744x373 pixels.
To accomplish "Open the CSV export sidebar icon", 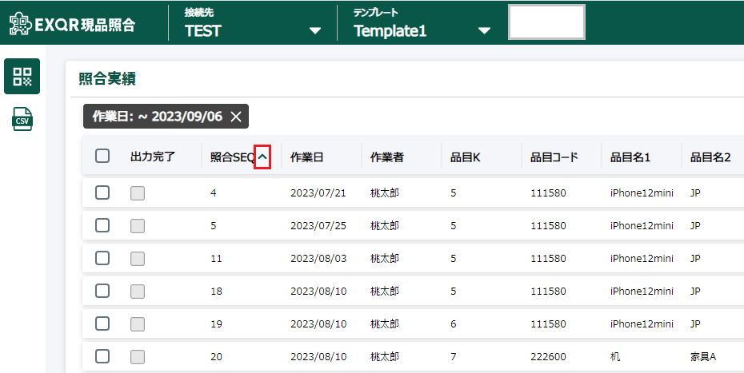I will tap(22, 120).
